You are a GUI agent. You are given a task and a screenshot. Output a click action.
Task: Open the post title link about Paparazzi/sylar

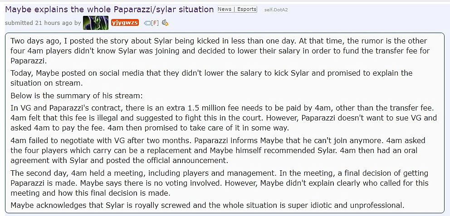(x=109, y=10)
